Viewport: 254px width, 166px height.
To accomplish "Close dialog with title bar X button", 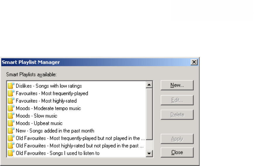I will tap(194, 62).
